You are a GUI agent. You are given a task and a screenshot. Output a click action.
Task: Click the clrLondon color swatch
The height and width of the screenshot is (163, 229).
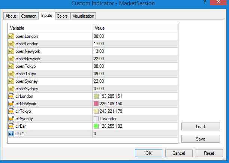click(96, 96)
